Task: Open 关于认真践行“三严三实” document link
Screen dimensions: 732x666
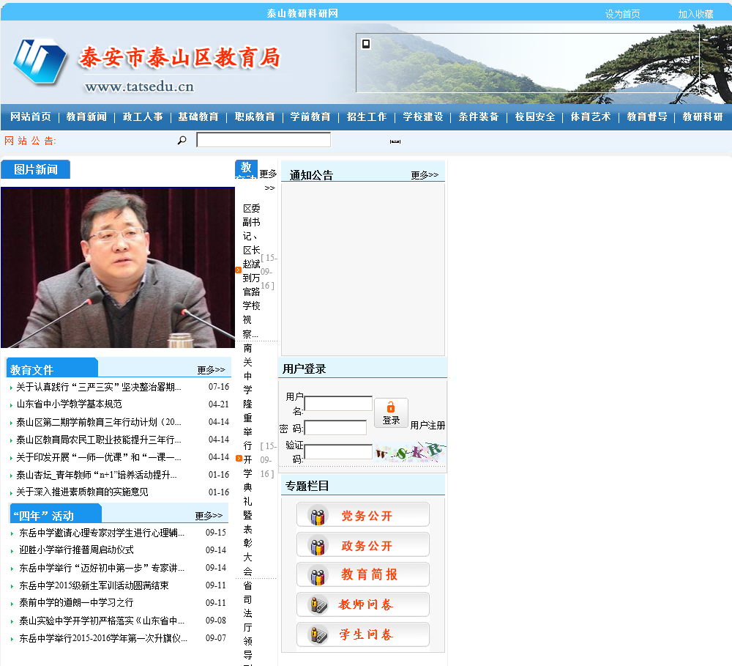Action: (x=99, y=387)
